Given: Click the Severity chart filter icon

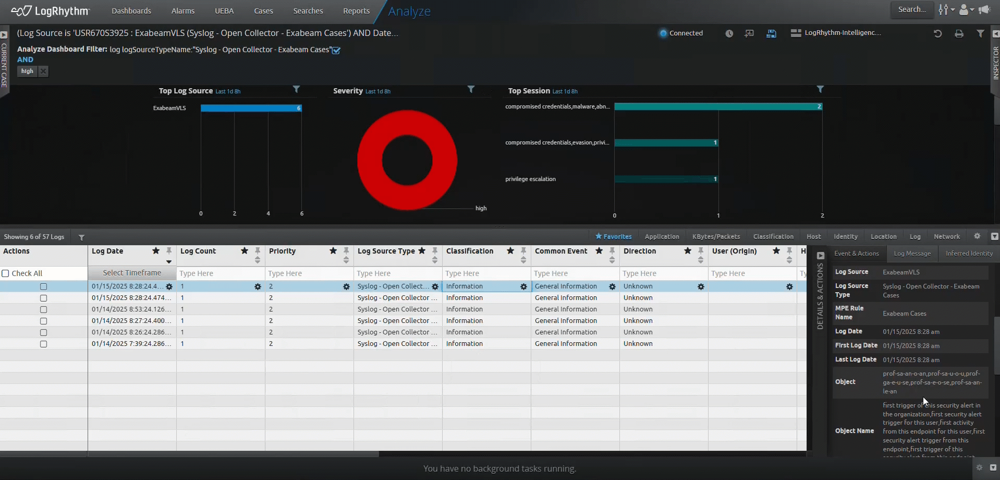Looking at the screenshot, I should (x=471, y=90).
